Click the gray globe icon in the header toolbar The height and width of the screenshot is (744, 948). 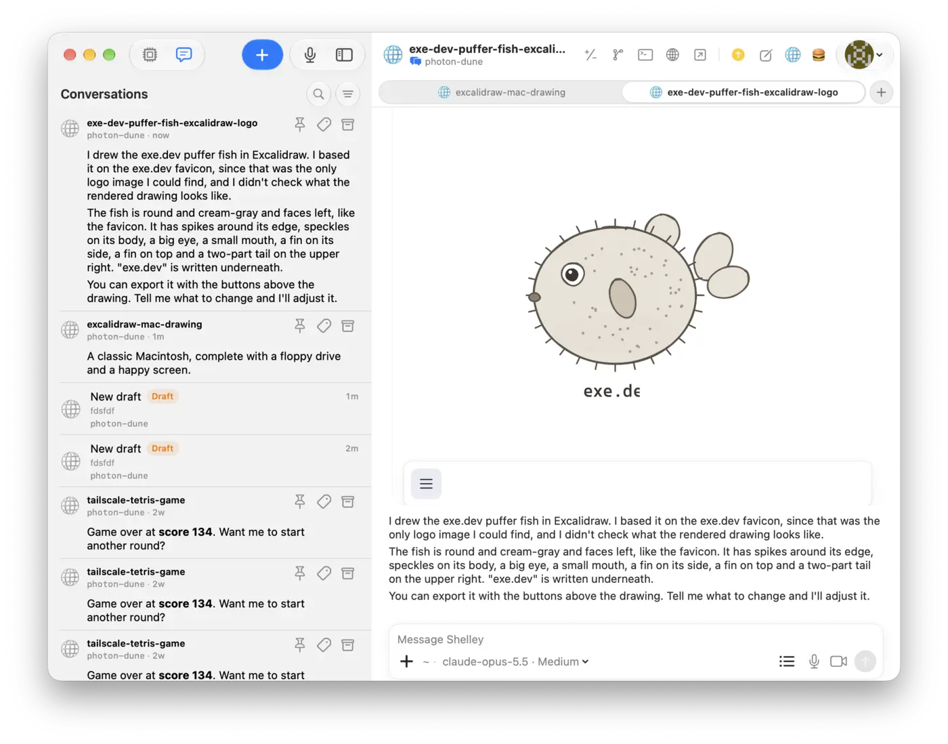pos(672,55)
